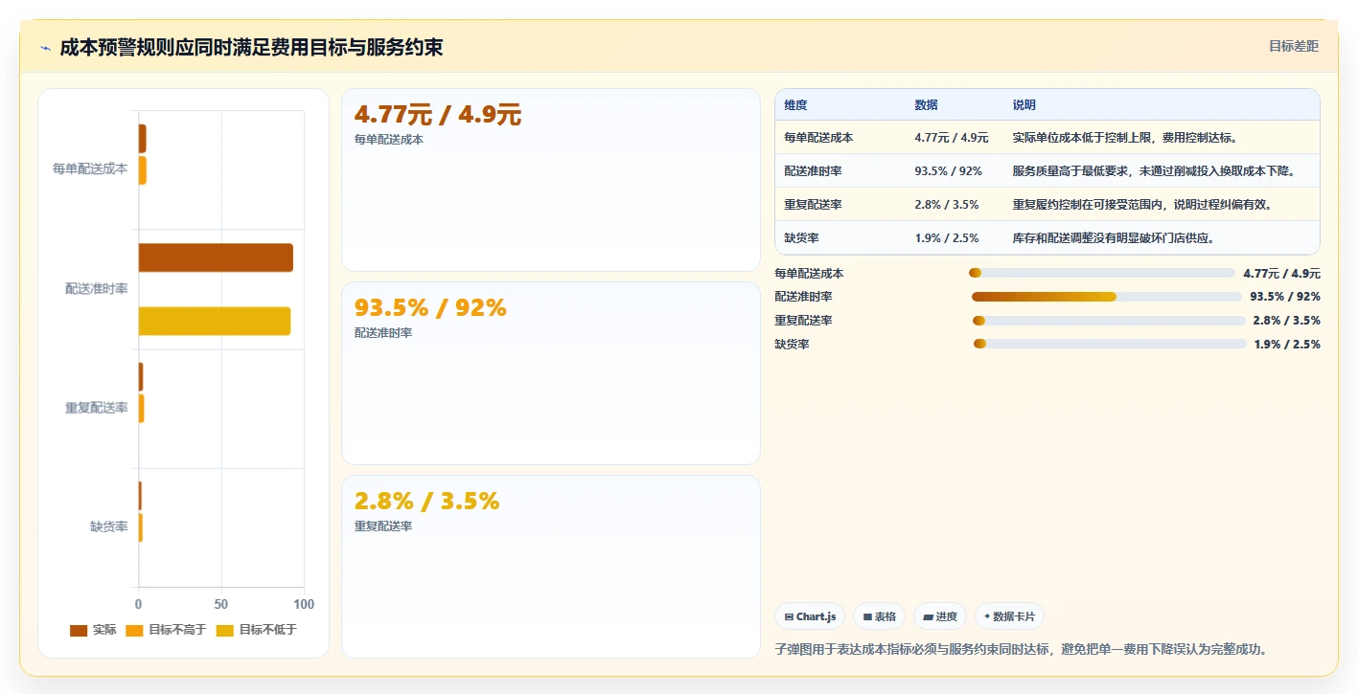Click the 重复配送率 chart axis label
This screenshot has width=1358, height=694.
coord(96,408)
